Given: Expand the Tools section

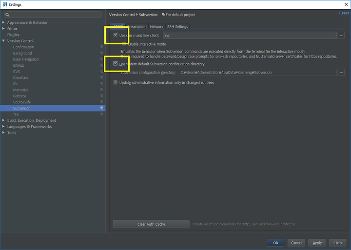Looking at the screenshot, I should [3, 133].
